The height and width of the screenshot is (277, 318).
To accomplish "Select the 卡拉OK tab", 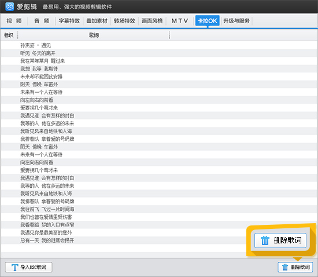I will click(x=207, y=21).
